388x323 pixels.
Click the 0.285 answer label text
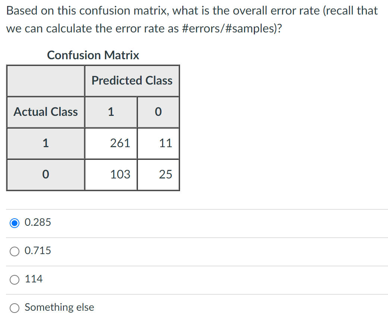(x=37, y=222)
